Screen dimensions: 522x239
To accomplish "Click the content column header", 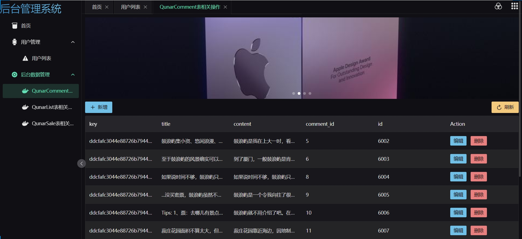I will click(x=242, y=124).
